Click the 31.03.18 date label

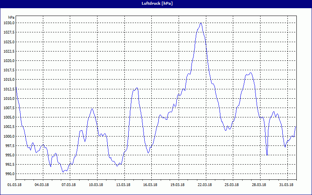pyautogui.click(x=286, y=185)
